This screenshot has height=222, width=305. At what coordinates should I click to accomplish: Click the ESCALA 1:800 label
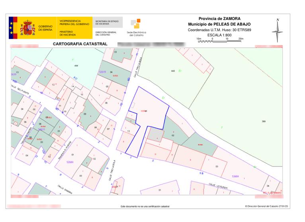[x=219, y=35]
